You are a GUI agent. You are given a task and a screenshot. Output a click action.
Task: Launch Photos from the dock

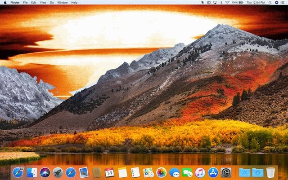161,172
